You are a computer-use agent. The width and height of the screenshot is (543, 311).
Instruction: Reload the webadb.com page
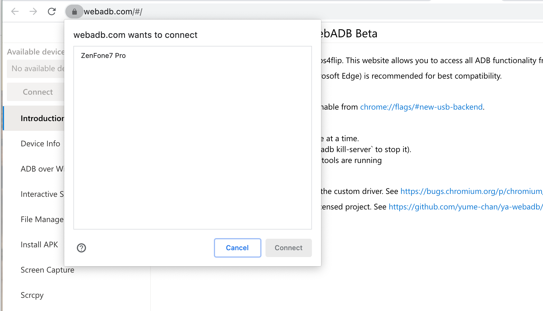(52, 11)
